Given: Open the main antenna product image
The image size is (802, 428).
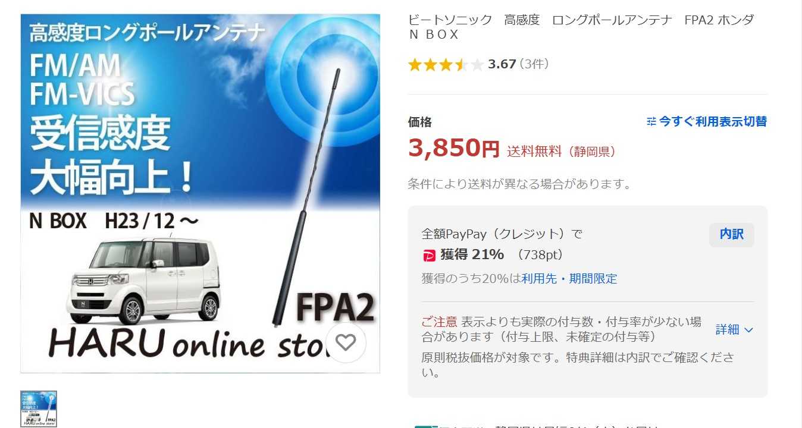Looking at the screenshot, I should tap(200, 193).
